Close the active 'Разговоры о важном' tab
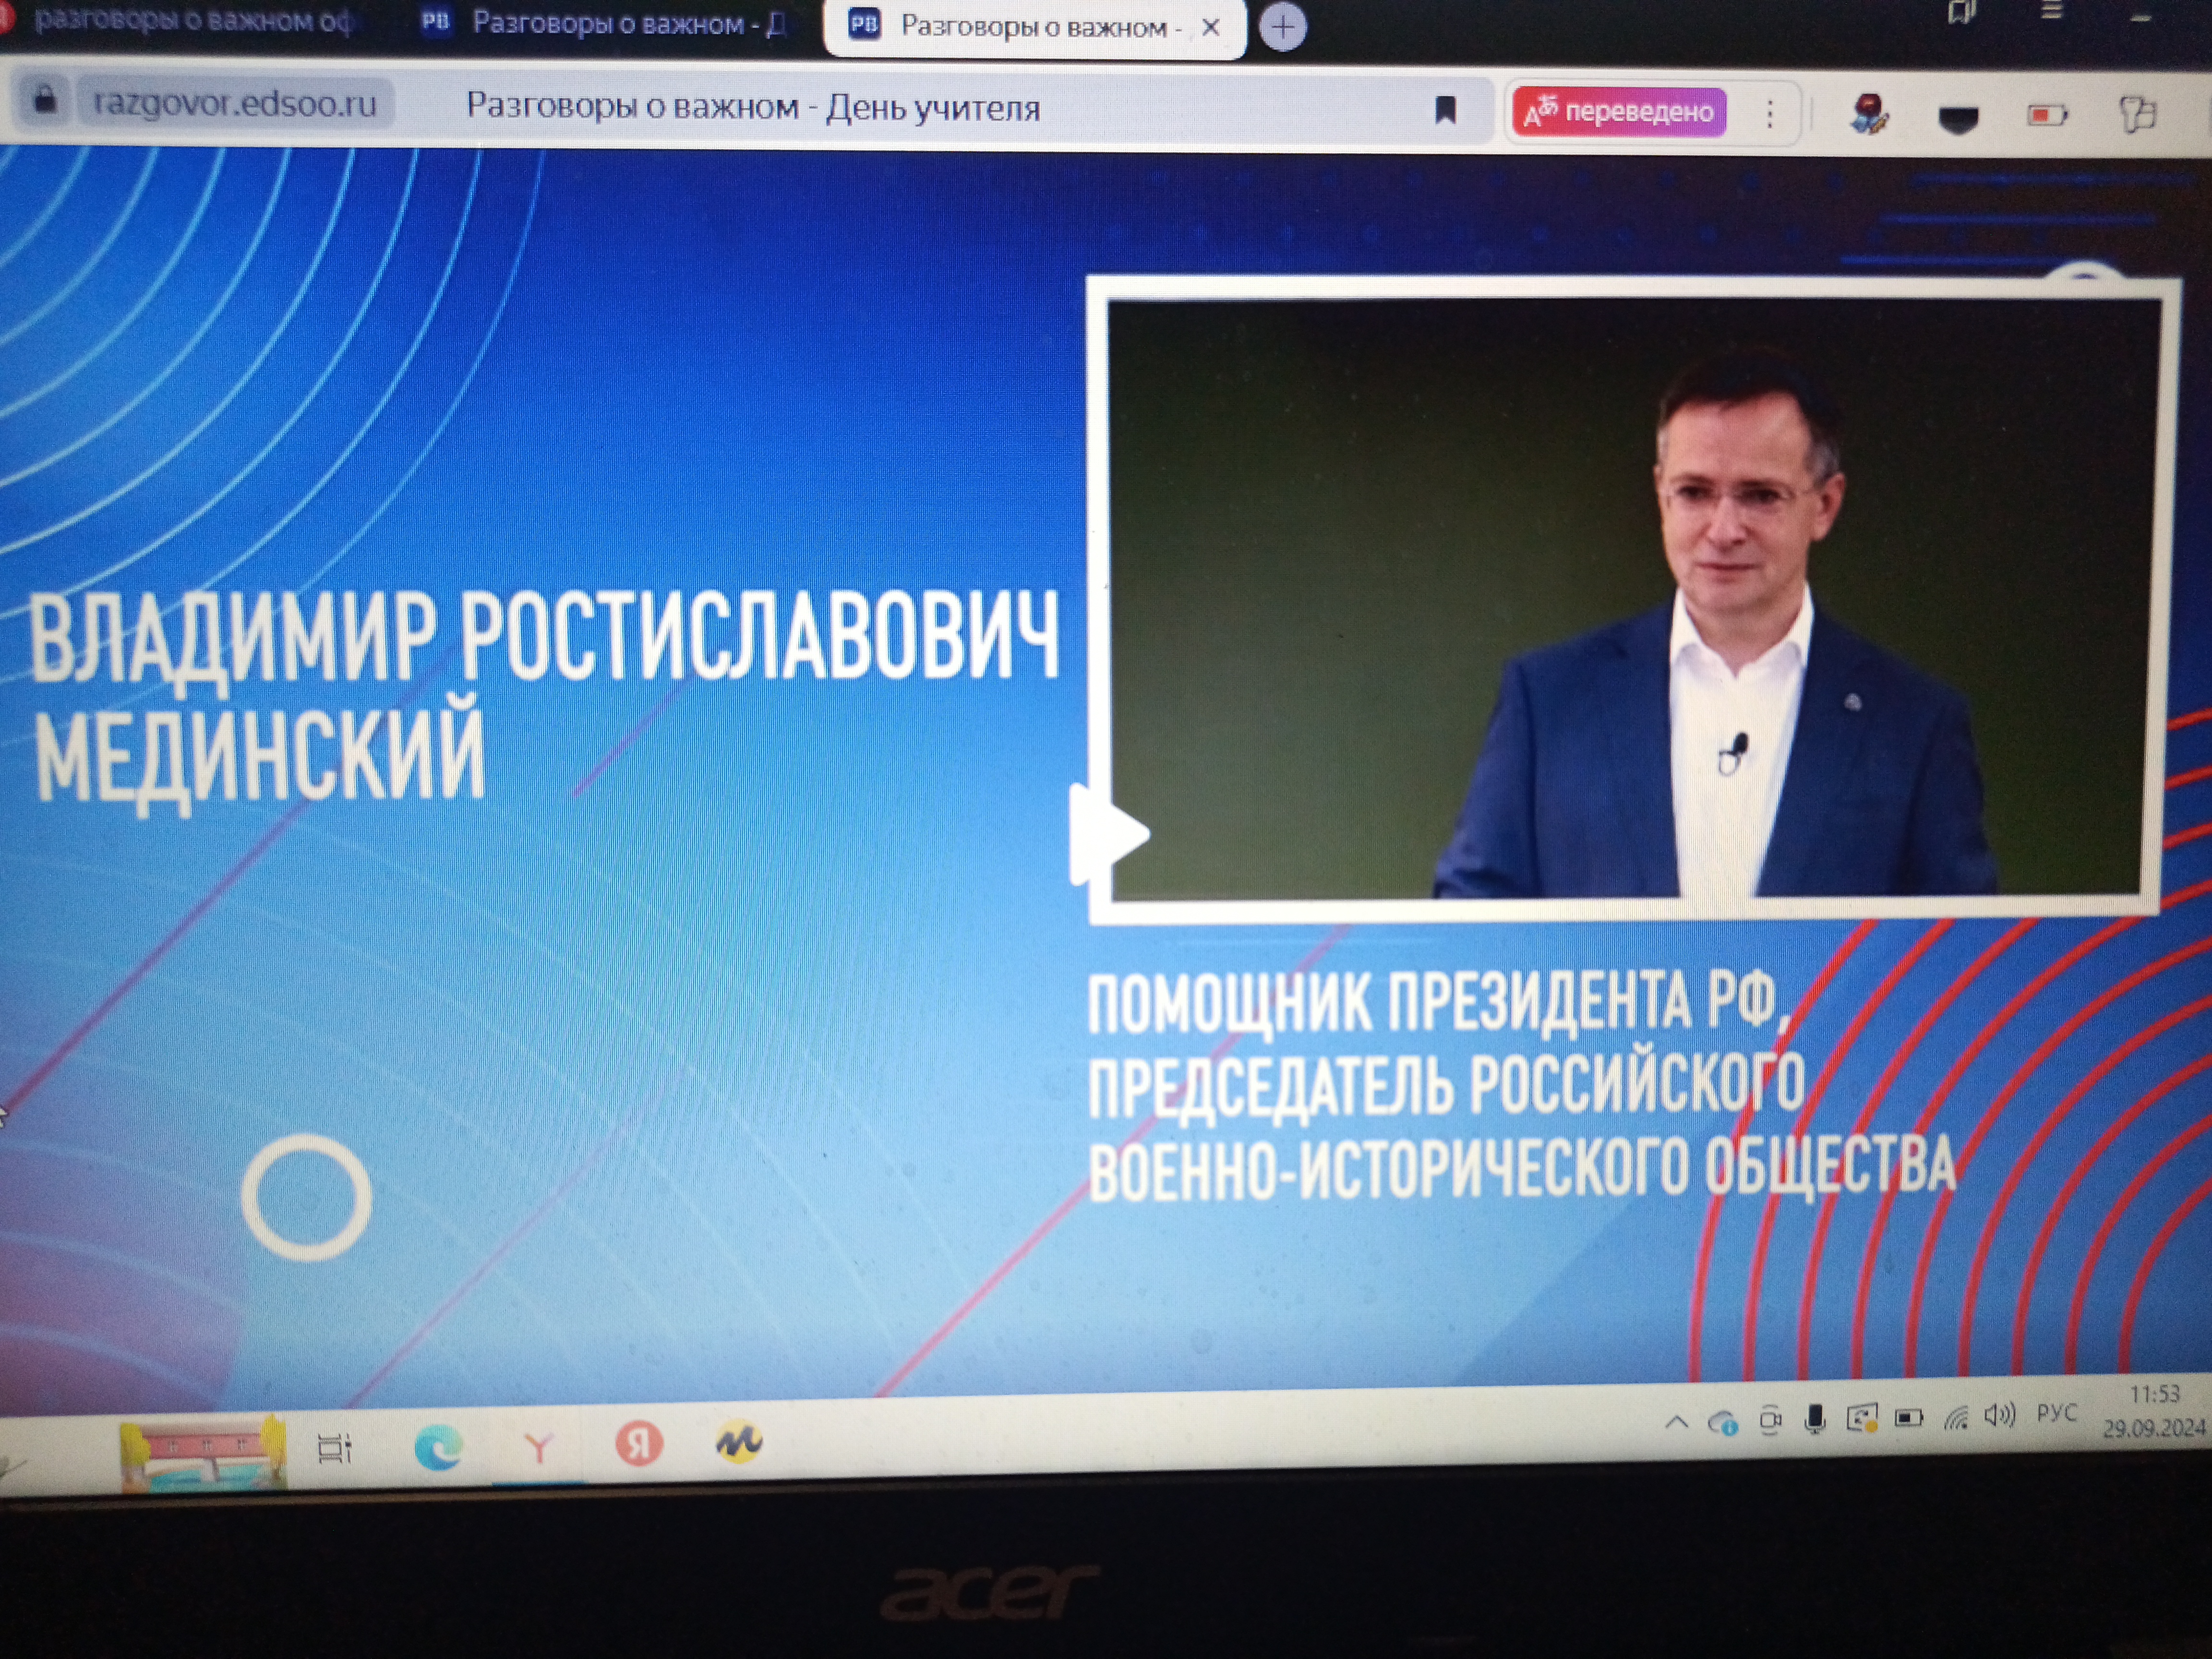2212x1659 pixels. [x=1210, y=28]
